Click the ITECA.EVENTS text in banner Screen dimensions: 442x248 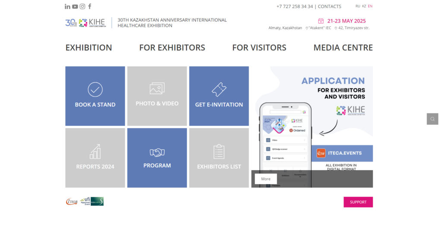coord(345,153)
